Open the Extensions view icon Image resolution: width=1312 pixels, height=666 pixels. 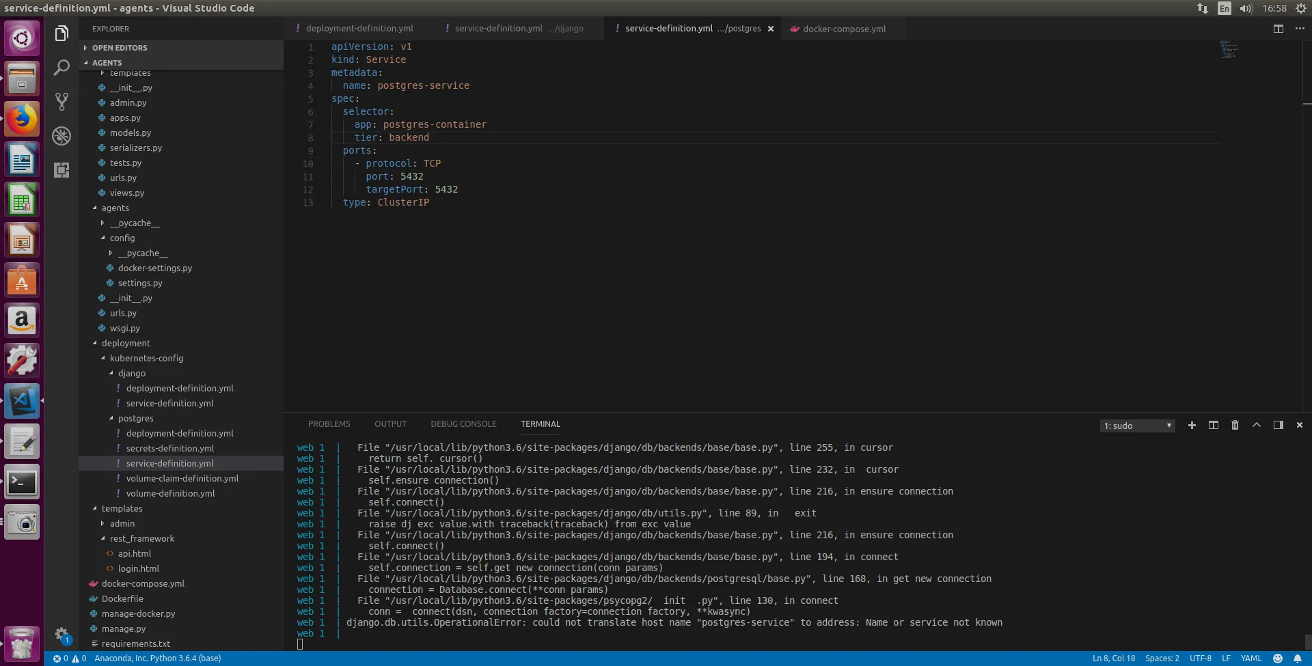coord(61,170)
